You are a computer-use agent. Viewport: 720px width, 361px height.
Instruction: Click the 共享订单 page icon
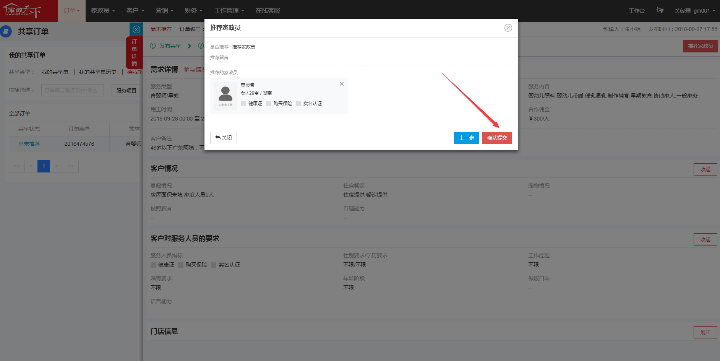[x=6, y=31]
